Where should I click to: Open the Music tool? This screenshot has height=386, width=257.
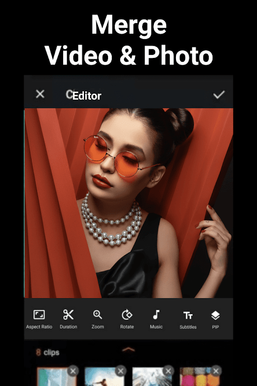pyautogui.click(x=156, y=319)
